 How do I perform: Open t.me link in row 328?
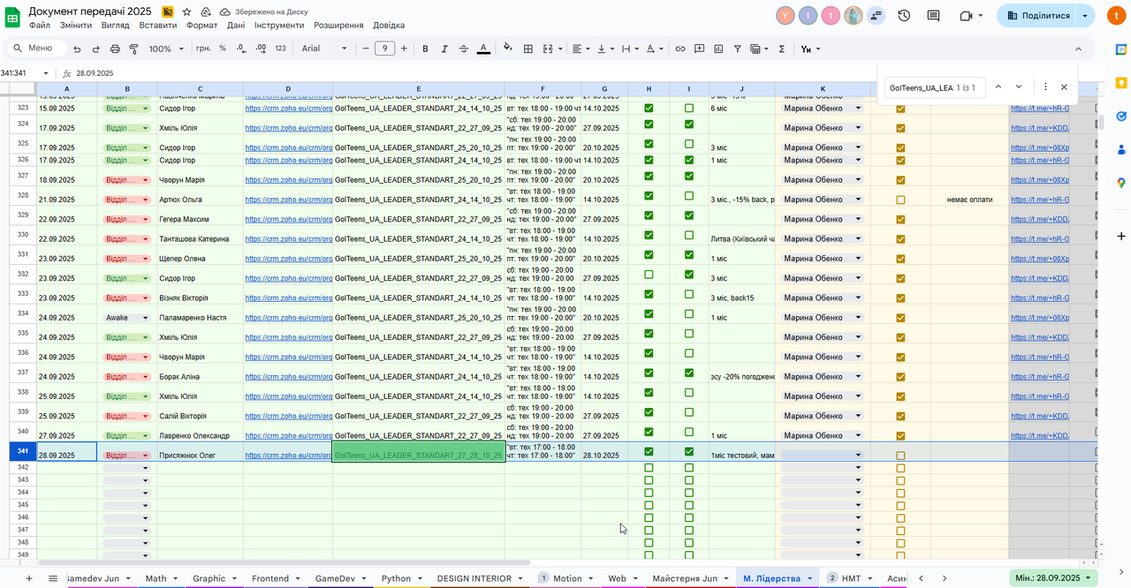1039,200
